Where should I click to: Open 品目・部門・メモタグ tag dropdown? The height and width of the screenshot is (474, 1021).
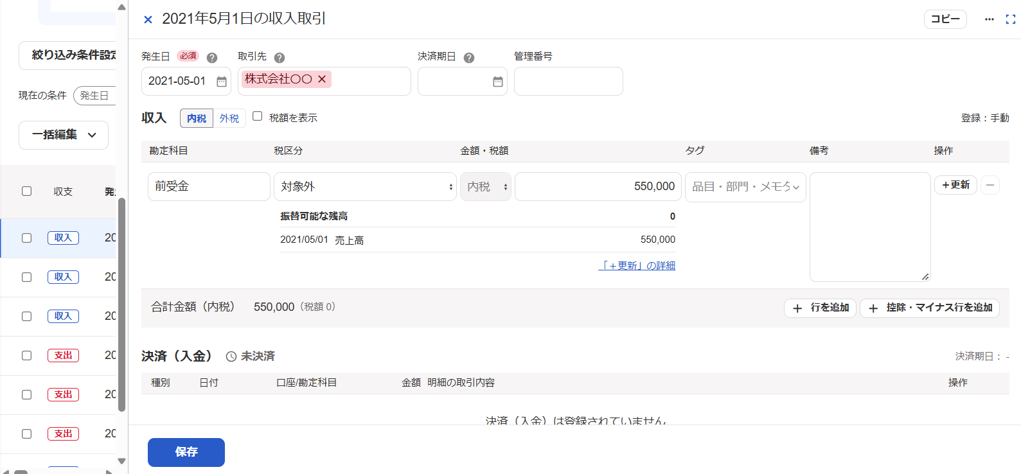pos(745,187)
